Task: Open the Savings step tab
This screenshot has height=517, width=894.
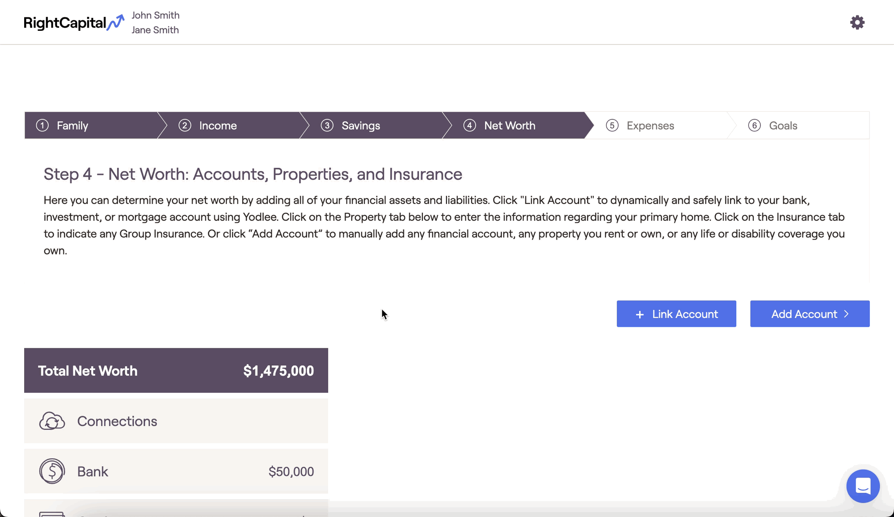Action: [x=376, y=125]
